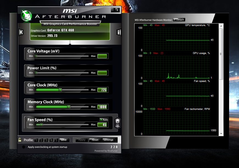Click the Fan tachometer RPM graph
This screenshot has height=168, width=239.
[177, 123]
